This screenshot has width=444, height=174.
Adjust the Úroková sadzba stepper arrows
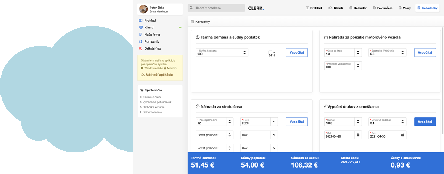coord(402,122)
